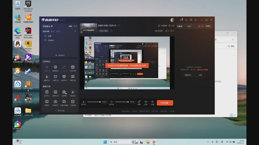Click the speaker volume percentage field
This screenshot has height=145, width=259.
[x=132, y=102]
